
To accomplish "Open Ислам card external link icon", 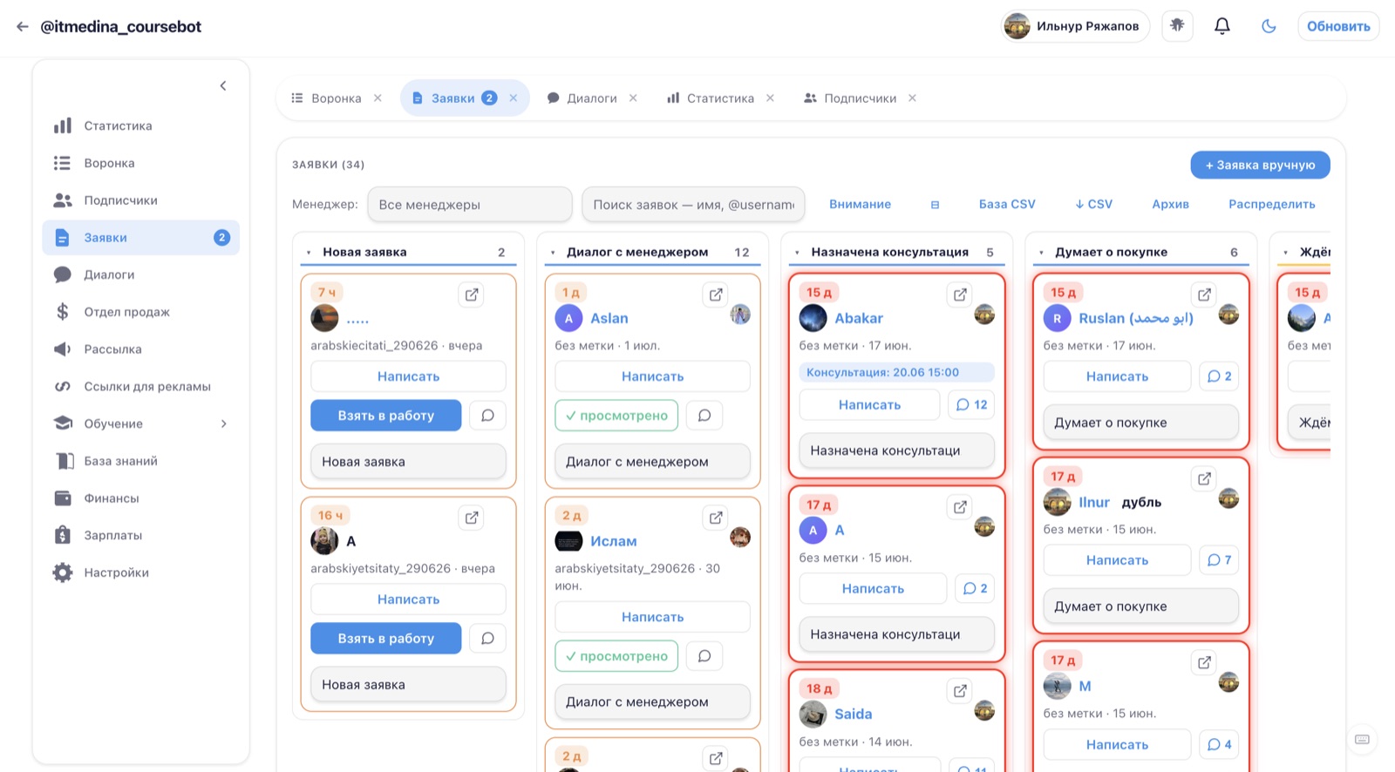I will point(716,518).
